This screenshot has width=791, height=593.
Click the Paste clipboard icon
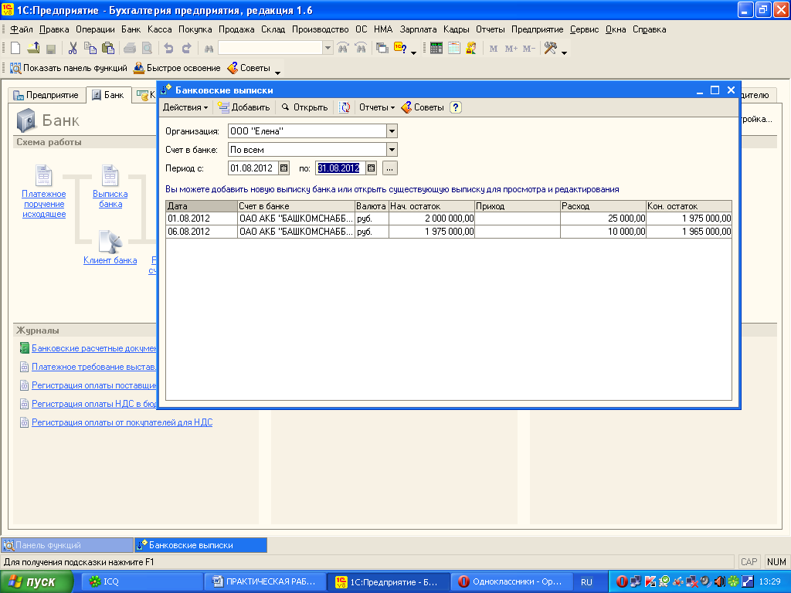point(108,49)
